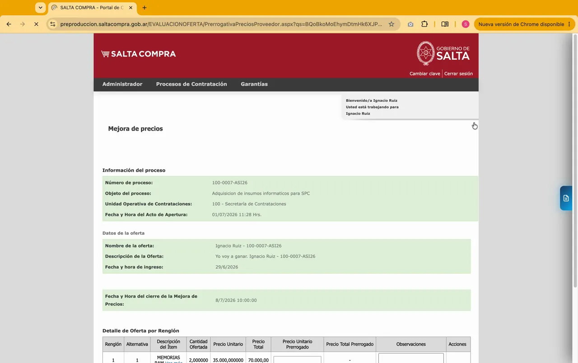The width and height of the screenshot is (578, 363).
Task: Click '100 - Secretaría de Contrataciones' value
Action: point(249,204)
